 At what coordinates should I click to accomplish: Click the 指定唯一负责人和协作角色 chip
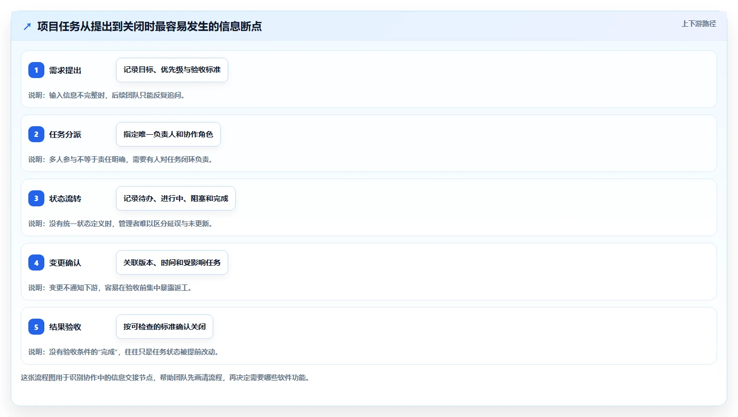[x=168, y=134]
